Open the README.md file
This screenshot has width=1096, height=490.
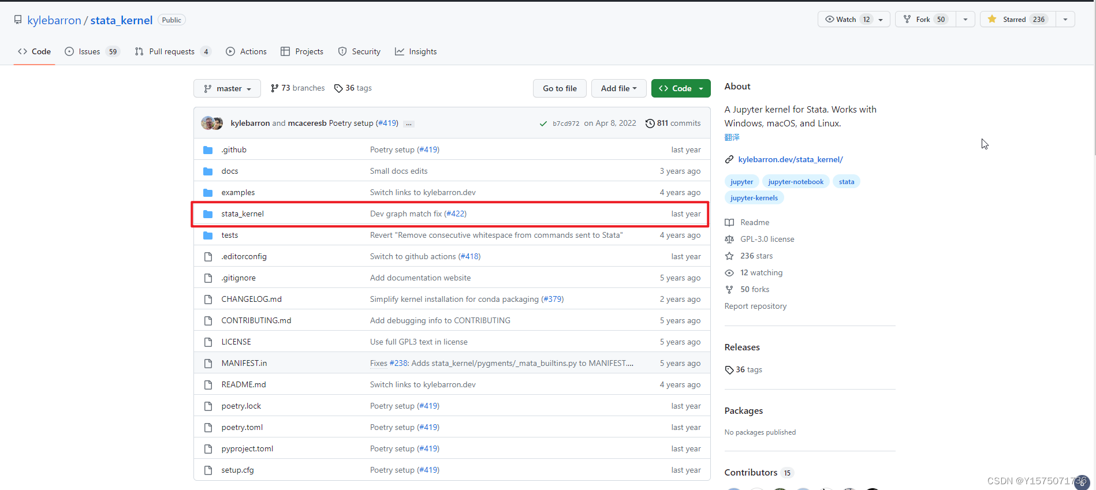tap(244, 385)
